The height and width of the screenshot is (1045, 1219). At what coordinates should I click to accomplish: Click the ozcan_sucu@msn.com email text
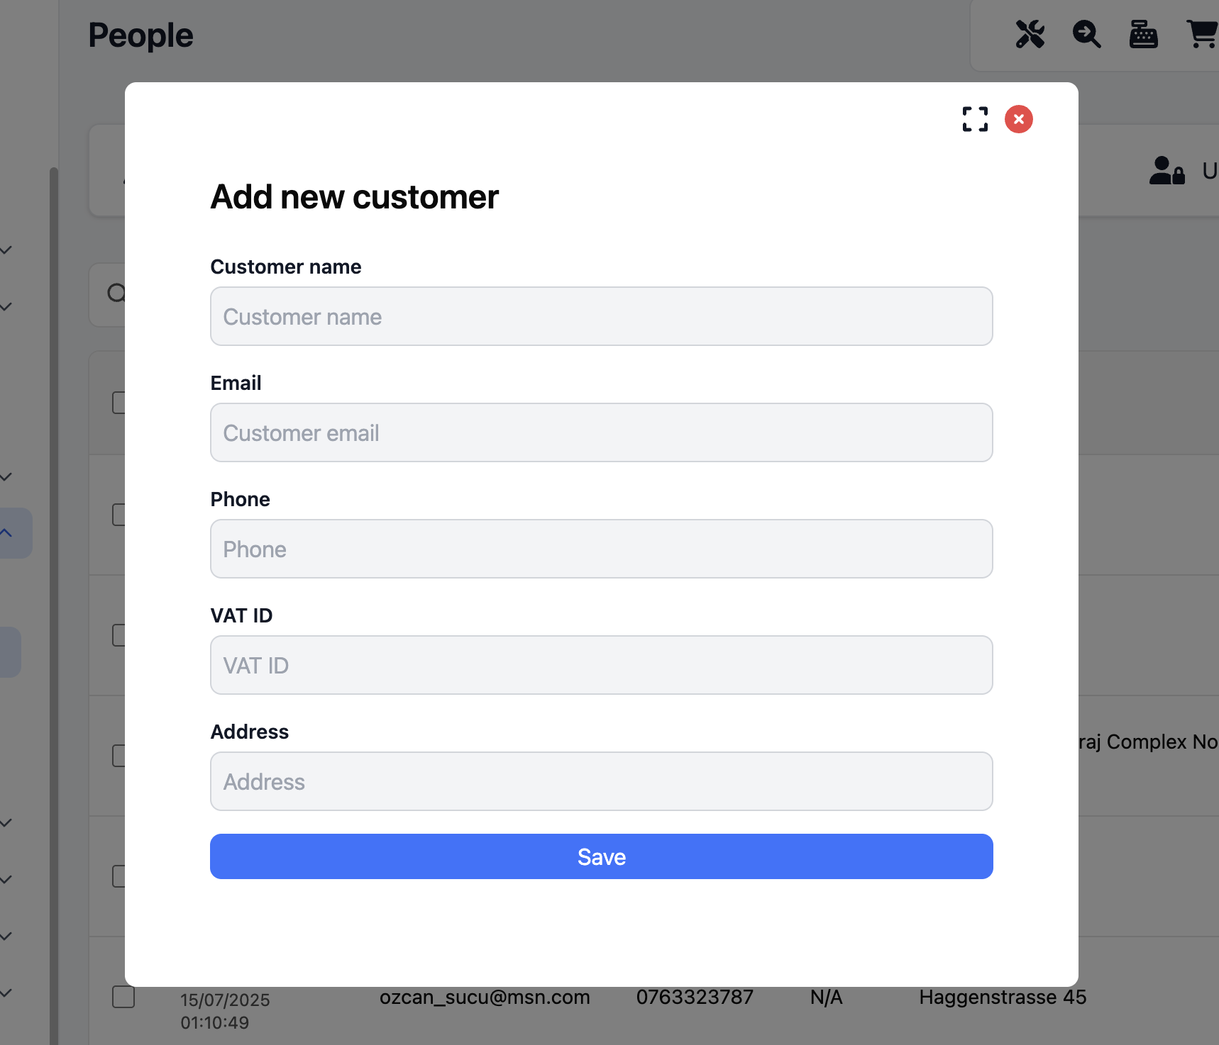point(485,998)
